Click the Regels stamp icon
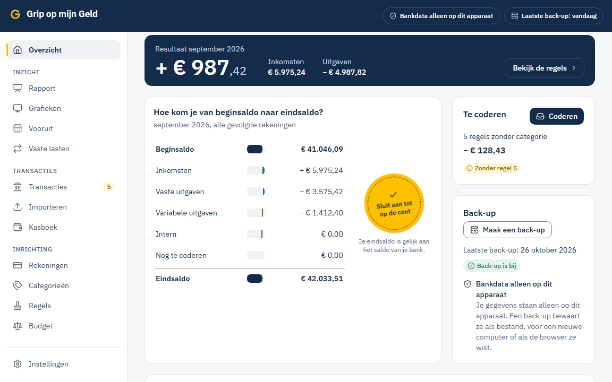The image size is (612, 382). click(18, 306)
